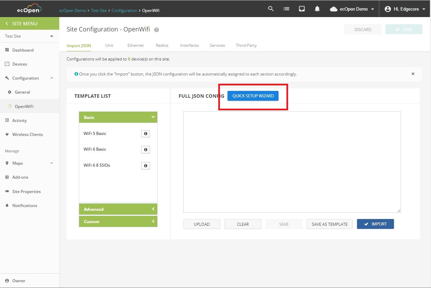Collapse the Basic template section
Viewport: 431px width, 288px height.
point(118,117)
